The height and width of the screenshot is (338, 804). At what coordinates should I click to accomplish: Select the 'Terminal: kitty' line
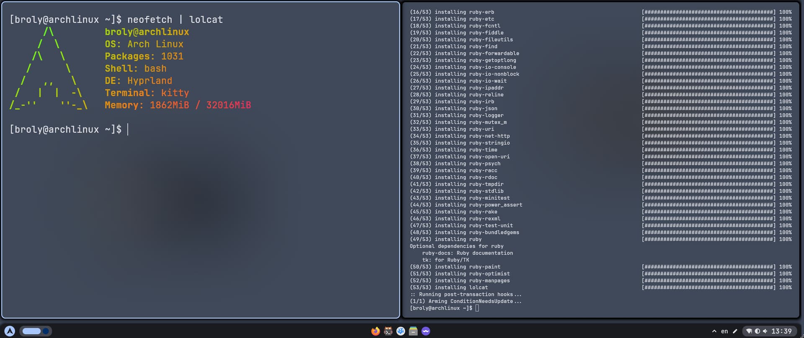point(147,93)
